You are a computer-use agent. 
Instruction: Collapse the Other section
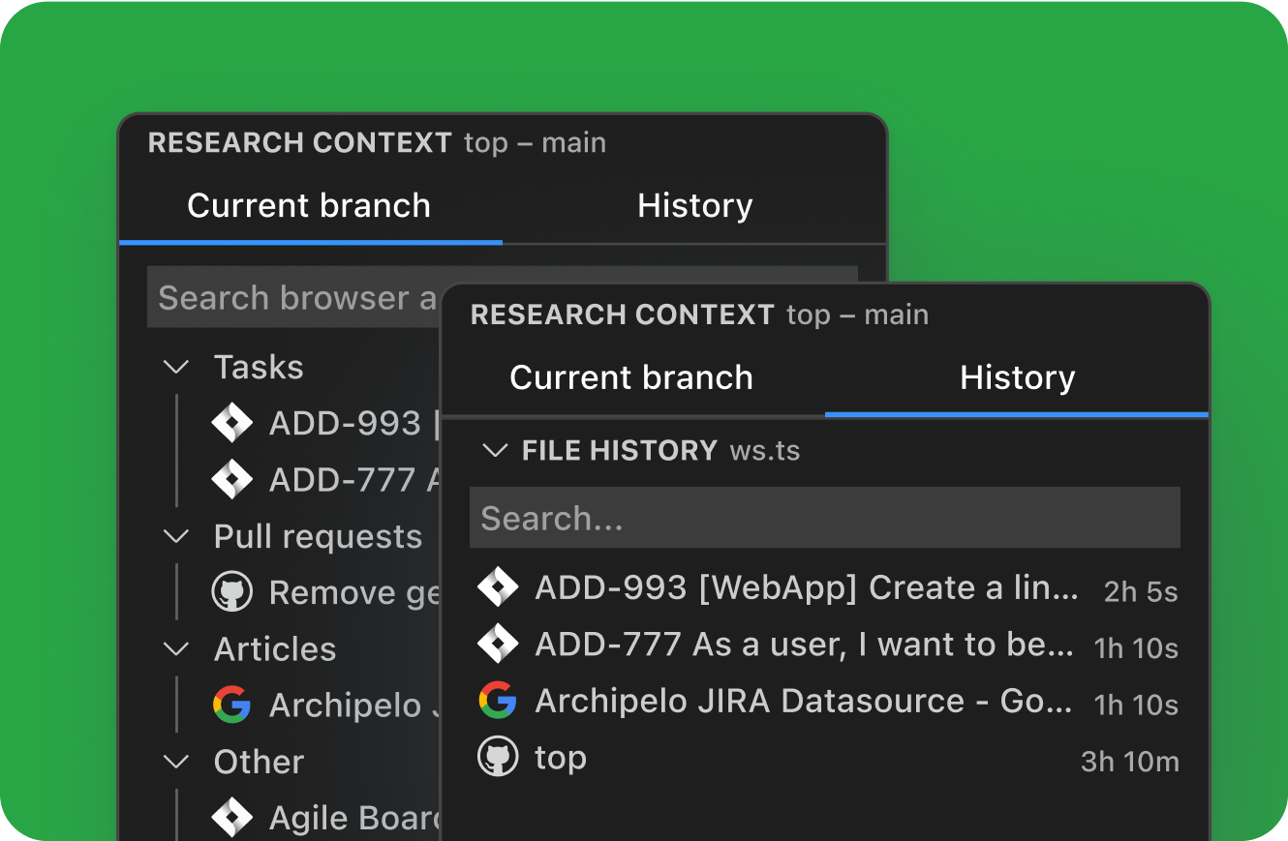[175, 762]
